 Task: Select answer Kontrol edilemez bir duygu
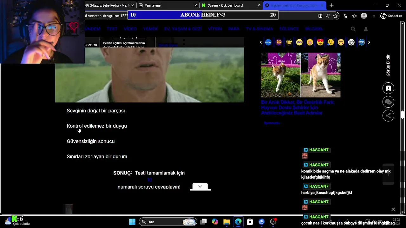[x=97, y=126]
